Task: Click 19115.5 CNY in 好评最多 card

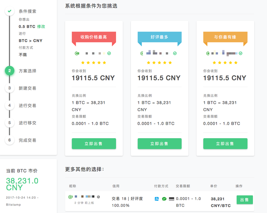Action: pyautogui.click(x=159, y=78)
